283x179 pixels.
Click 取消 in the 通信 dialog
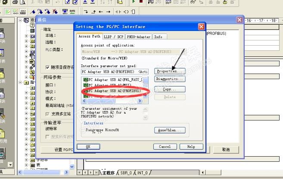click(x=226, y=149)
